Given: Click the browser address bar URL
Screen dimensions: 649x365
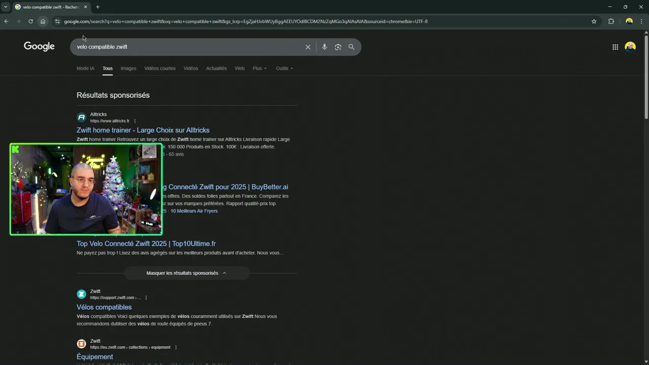Looking at the screenshot, I should coord(246,21).
